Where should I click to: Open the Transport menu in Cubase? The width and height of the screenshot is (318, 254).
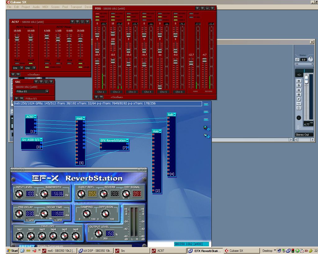pyautogui.click(x=76, y=7)
